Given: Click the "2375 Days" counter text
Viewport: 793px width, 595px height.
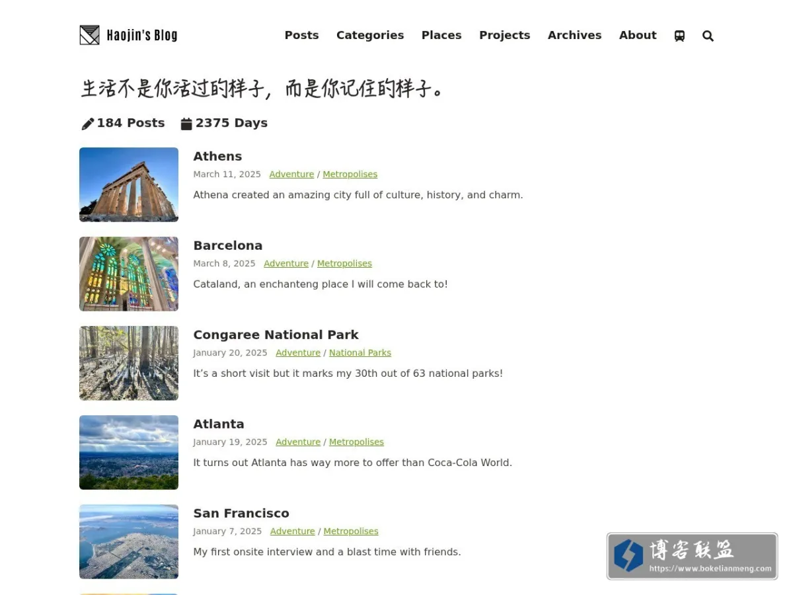Looking at the screenshot, I should click(x=231, y=123).
